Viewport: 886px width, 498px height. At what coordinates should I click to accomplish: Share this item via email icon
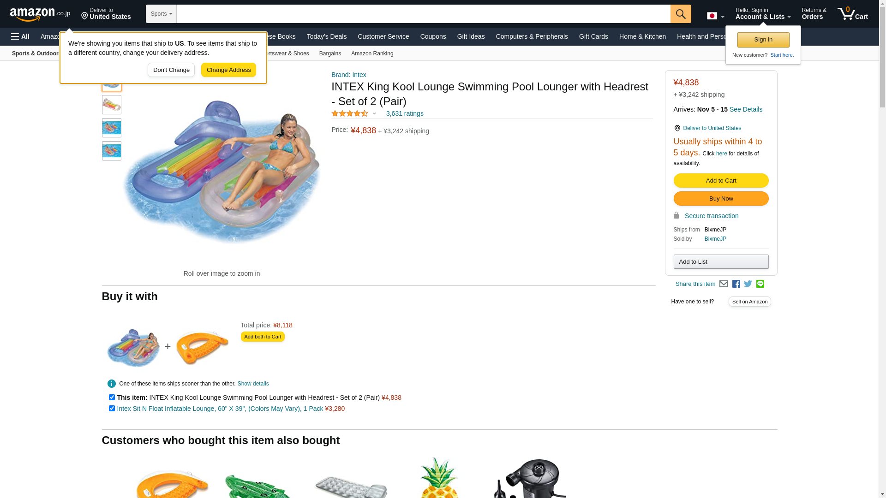[x=724, y=284]
